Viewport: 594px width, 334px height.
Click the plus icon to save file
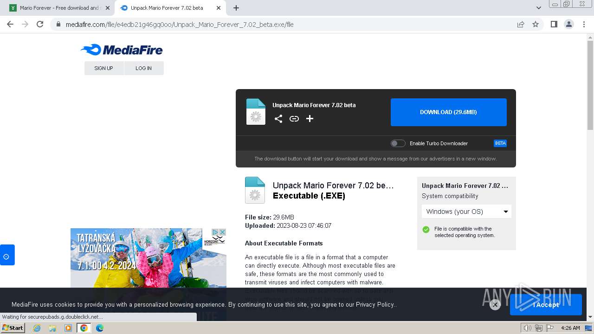coord(310,119)
